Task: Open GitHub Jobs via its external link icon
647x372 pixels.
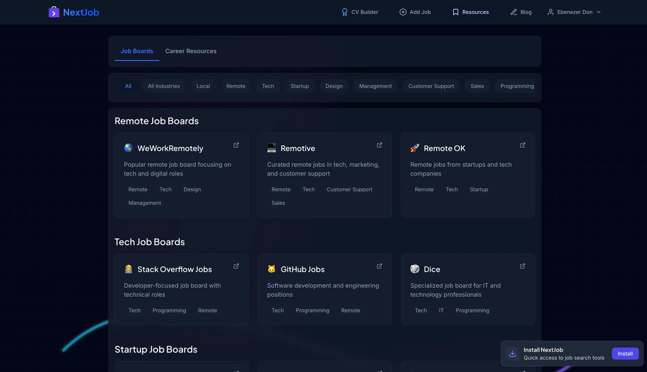Action: (x=379, y=266)
